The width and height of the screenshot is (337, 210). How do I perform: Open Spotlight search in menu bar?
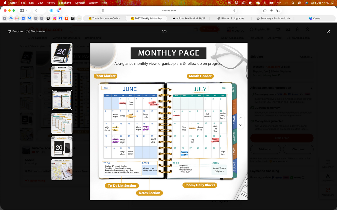(293, 3)
